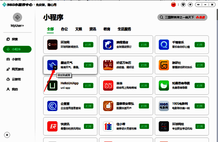Image resolution: width=218 pixels, height=142 pixels.
Task: Open the 当当 red app icon
Action: (x=108, y=86)
